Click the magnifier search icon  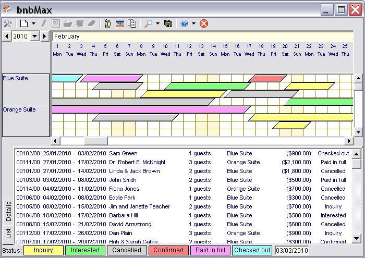pos(149,23)
